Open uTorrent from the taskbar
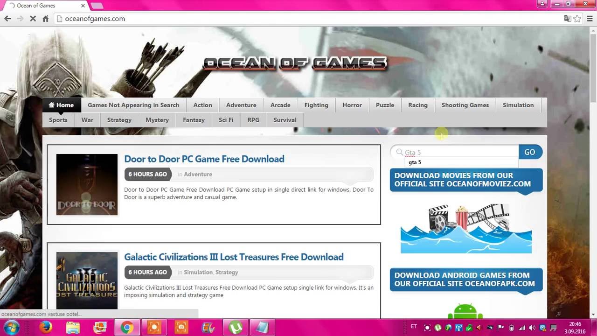597x336 pixels. click(236, 328)
